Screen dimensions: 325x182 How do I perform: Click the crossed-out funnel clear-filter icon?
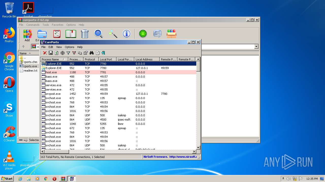click(74, 53)
